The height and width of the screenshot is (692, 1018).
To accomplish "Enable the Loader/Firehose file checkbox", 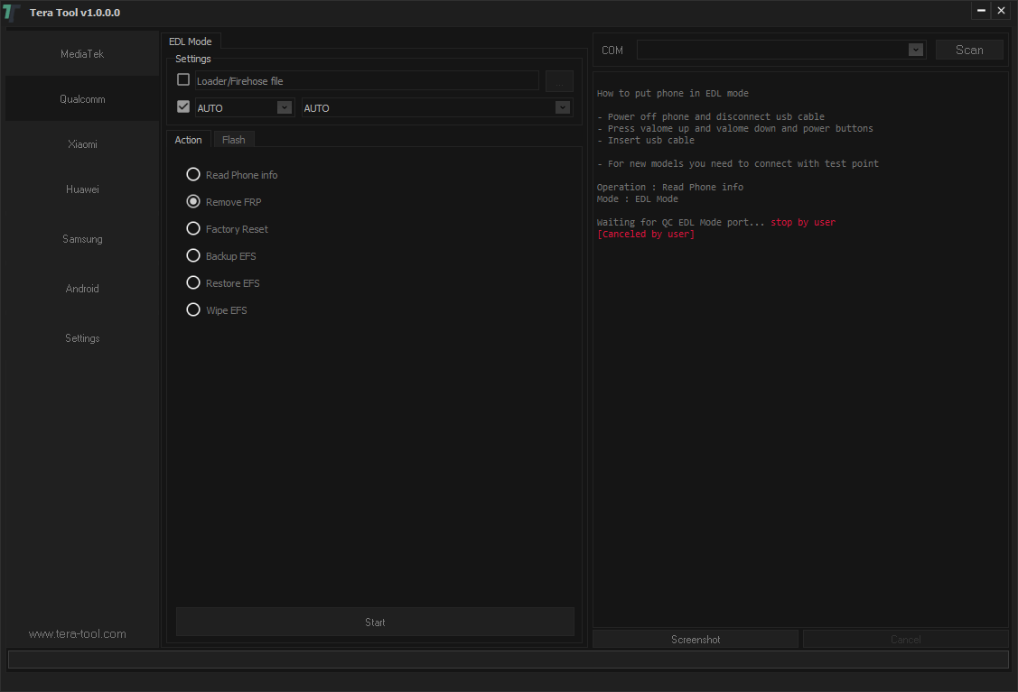I will point(183,79).
